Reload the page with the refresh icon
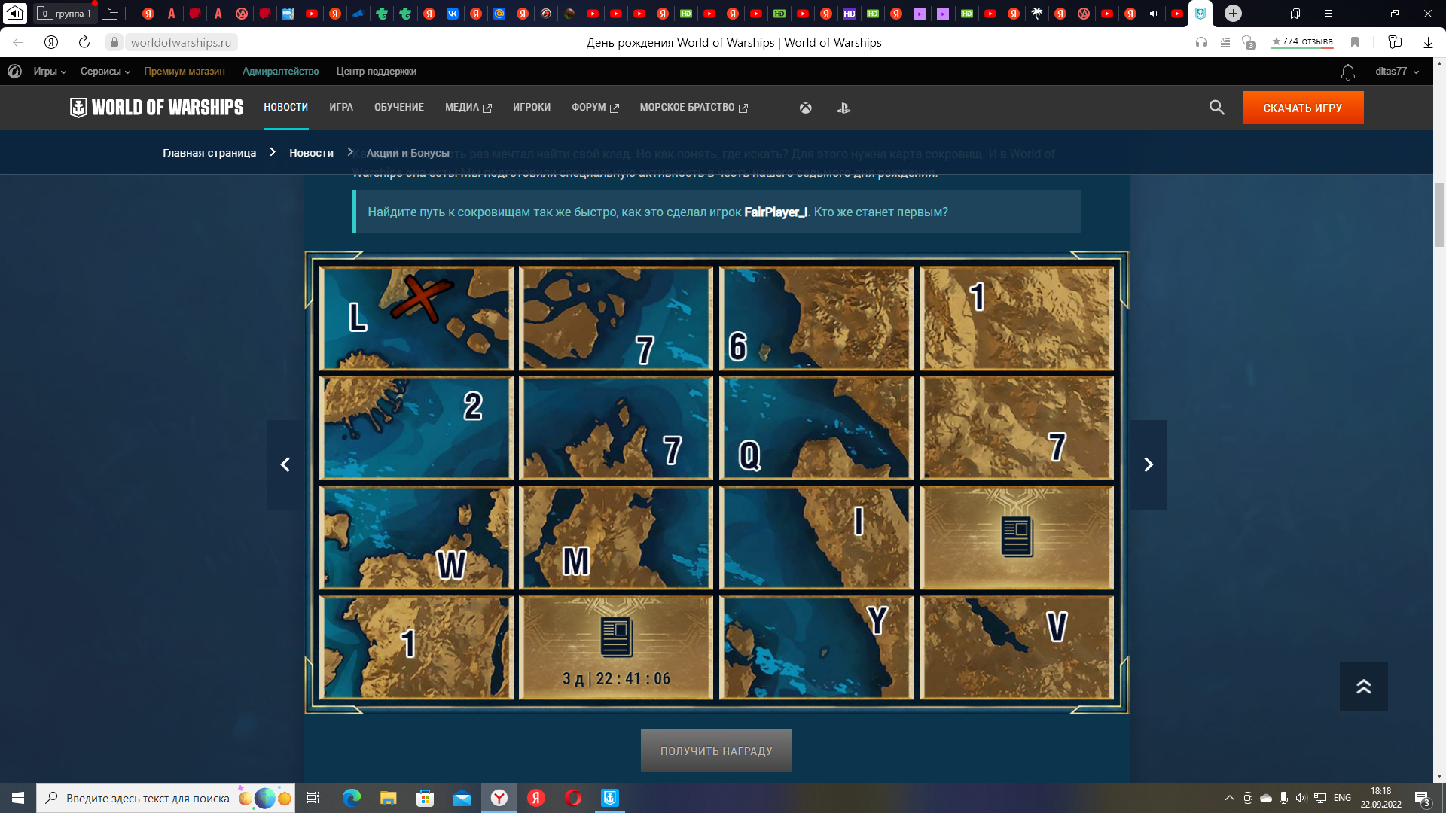Viewport: 1446px width, 813px height. point(84,42)
